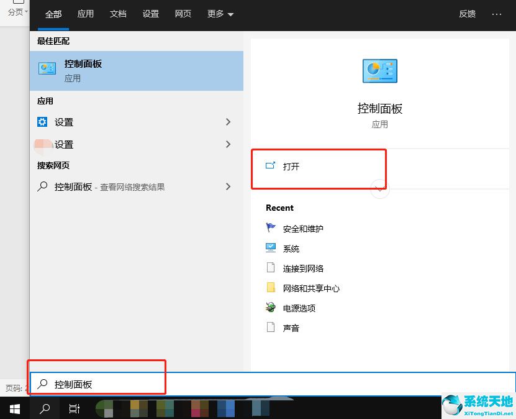
Task: Switch to the 设置 tab
Action: click(x=151, y=14)
